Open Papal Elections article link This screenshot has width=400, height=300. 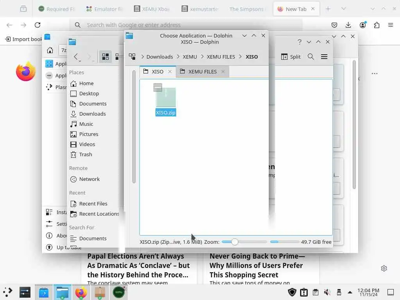tap(139, 265)
